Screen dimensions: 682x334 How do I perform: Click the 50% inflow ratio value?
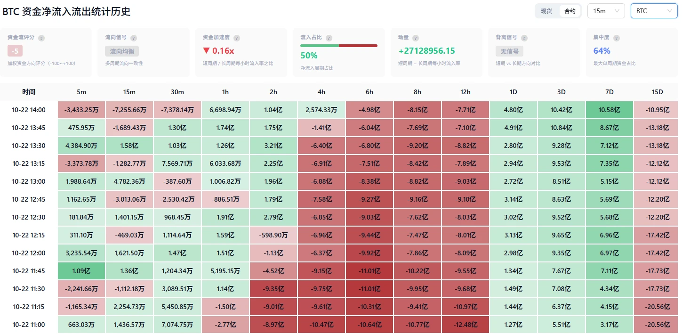pyautogui.click(x=309, y=56)
